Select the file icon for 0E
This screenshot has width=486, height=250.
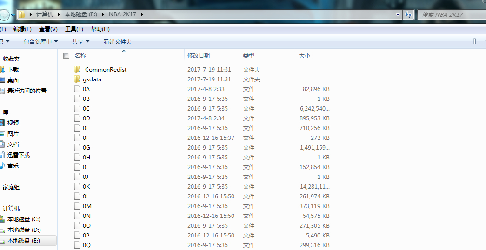pos(77,128)
